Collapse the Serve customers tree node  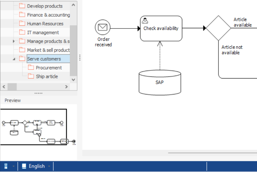[x=14, y=59]
